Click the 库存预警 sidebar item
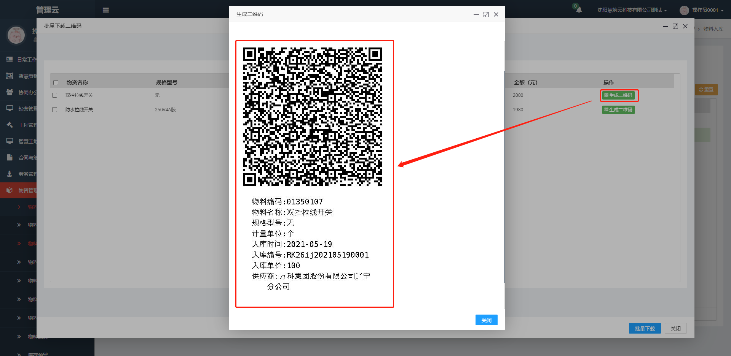 38,354
